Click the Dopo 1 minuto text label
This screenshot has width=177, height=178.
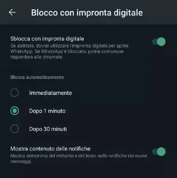point(47,111)
